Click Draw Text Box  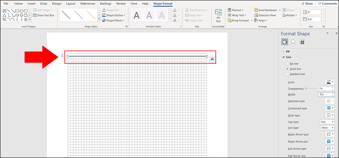[x=44, y=15]
